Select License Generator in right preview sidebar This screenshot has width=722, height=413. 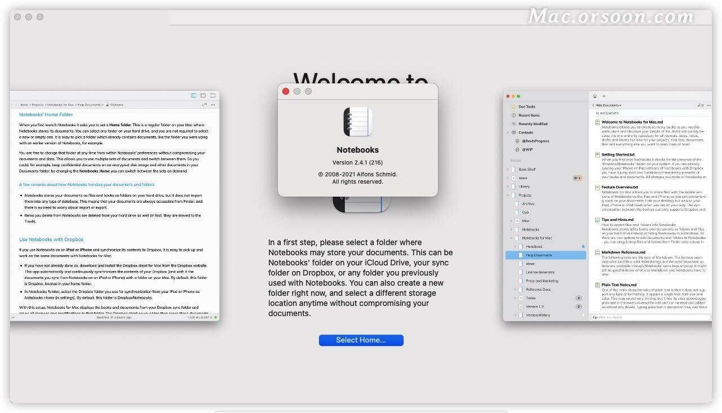(x=540, y=272)
